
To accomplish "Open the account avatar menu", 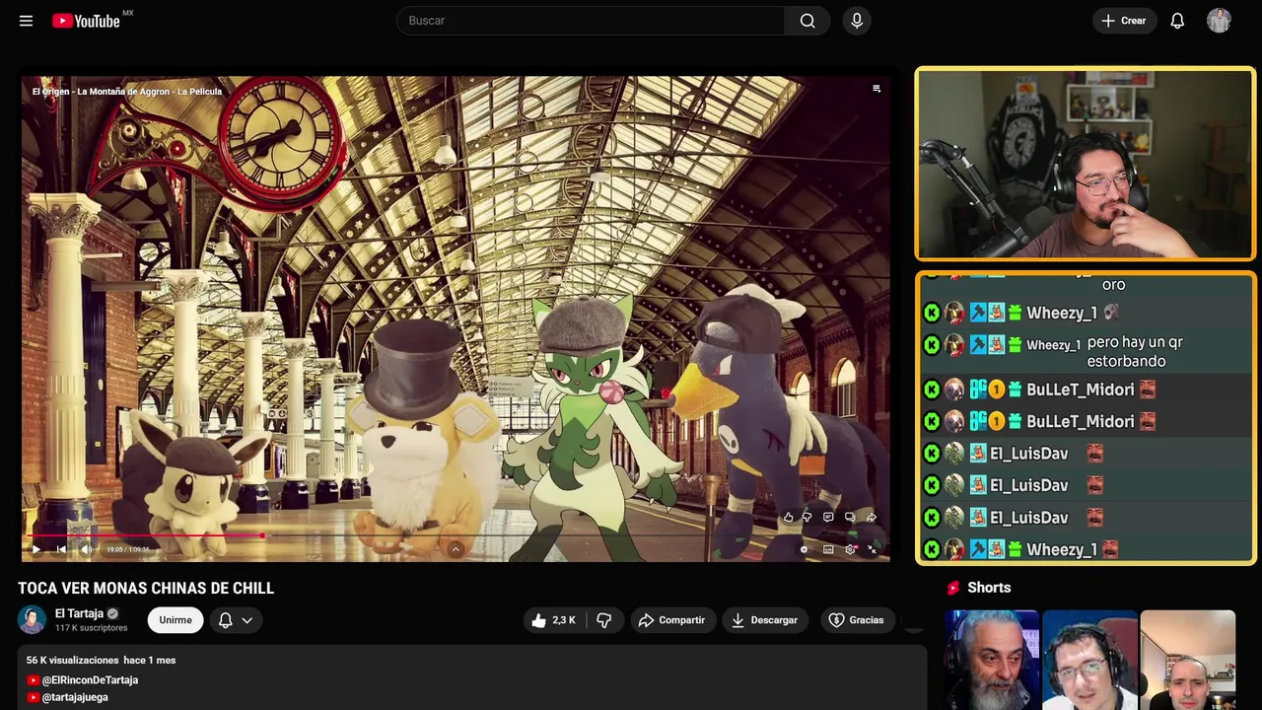I will click(x=1219, y=21).
